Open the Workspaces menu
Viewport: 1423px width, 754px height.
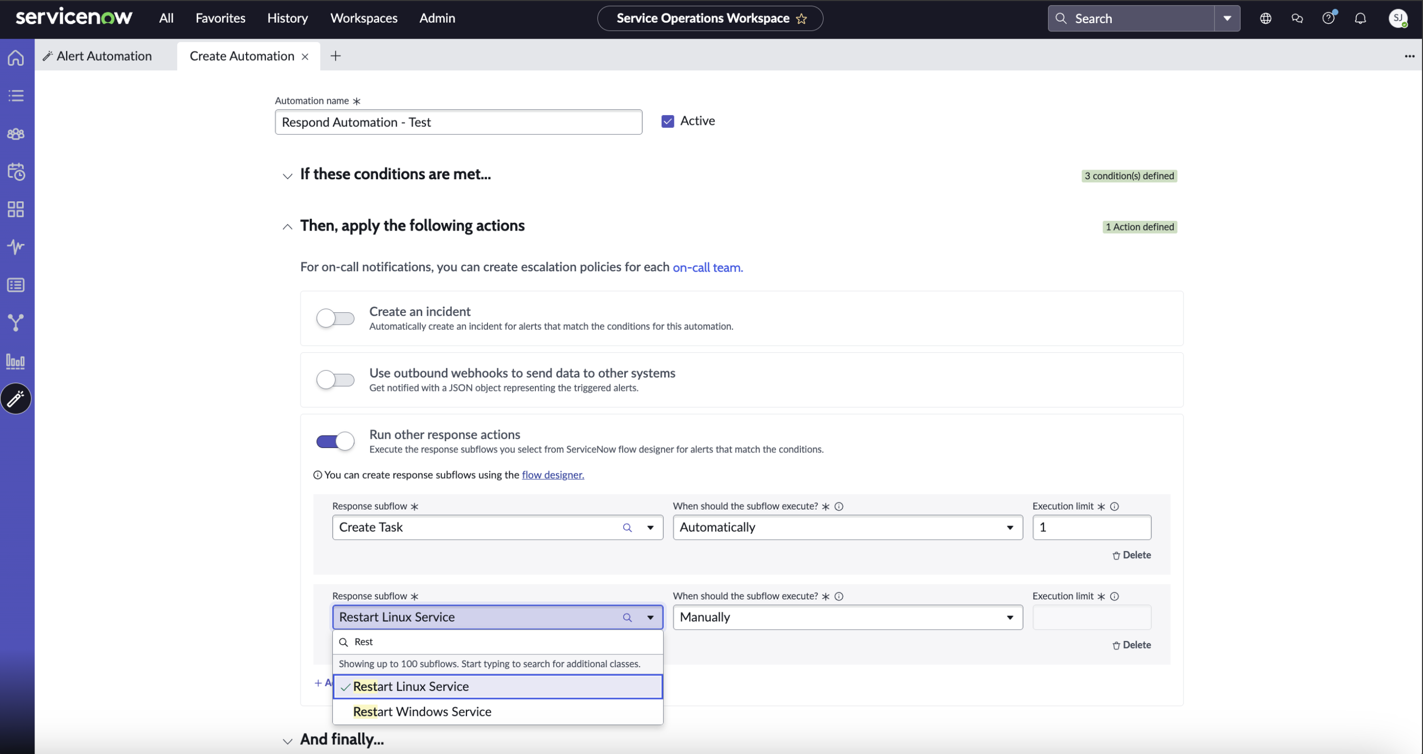(364, 18)
